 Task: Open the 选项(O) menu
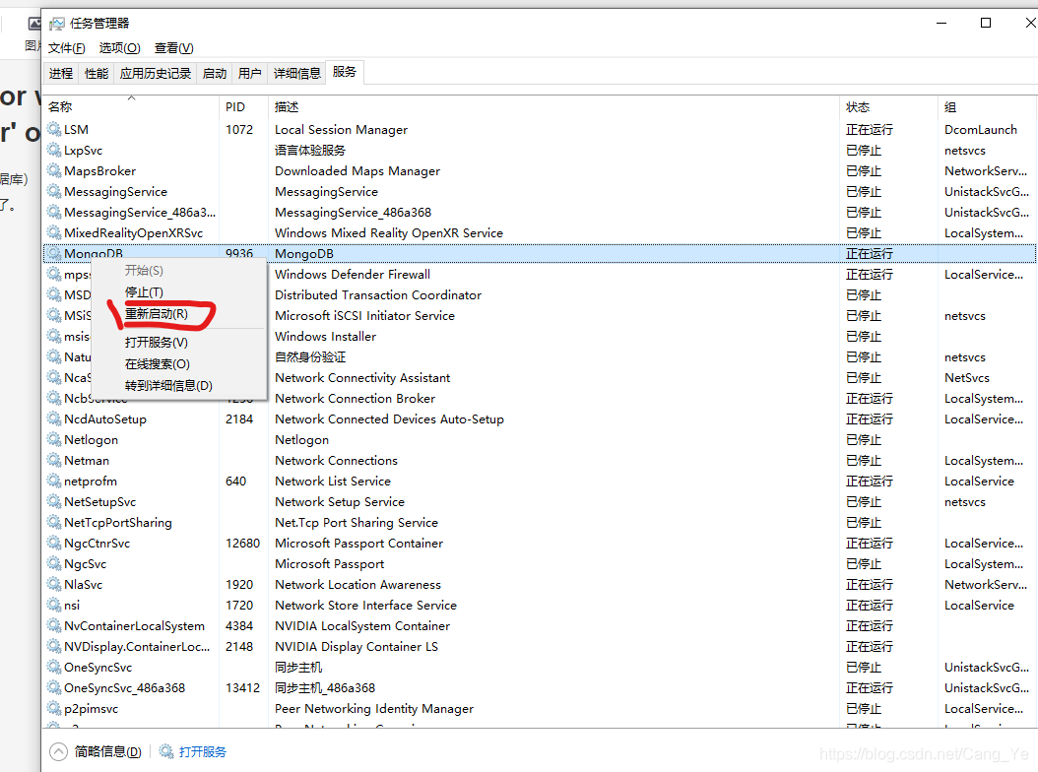(119, 47)
